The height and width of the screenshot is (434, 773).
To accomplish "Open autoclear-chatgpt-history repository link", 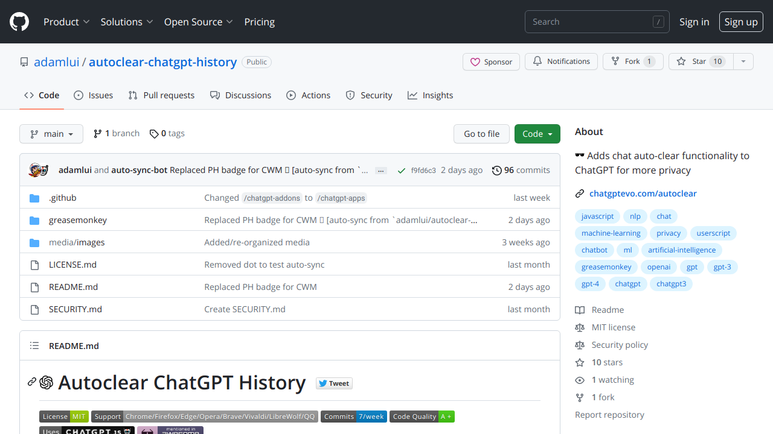I will point(162,62).
